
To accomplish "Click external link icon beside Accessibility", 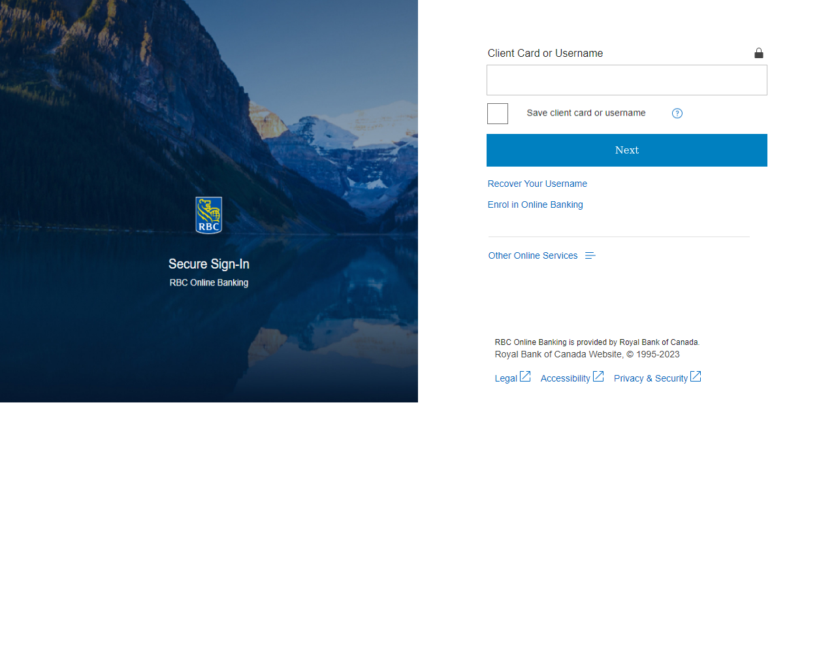I will (x=598, y=377).
